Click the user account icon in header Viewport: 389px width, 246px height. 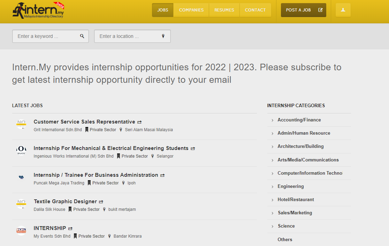coord(343,10)
